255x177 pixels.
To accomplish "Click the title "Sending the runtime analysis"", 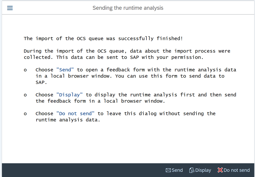I will pos(128,8).
